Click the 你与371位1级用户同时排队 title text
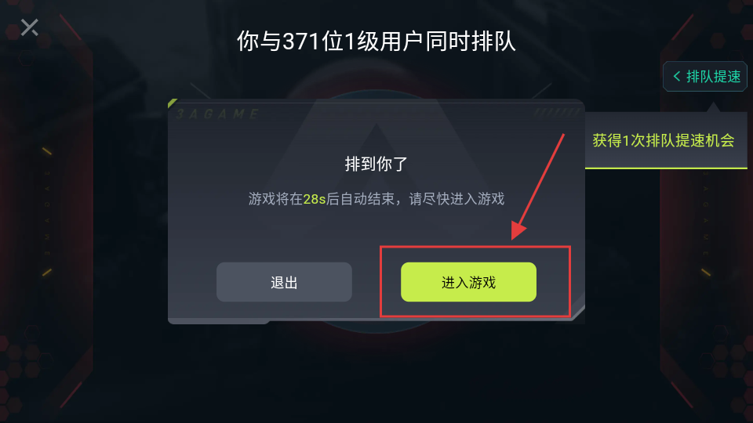The image size is (753, 423). [376, 42]
